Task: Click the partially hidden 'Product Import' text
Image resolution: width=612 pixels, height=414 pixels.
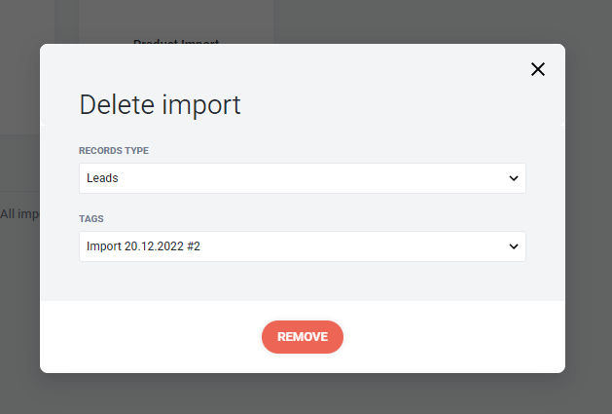Action: coord(176,41)
